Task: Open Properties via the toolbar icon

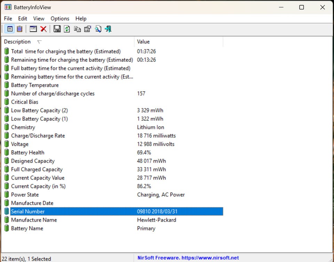Action: (x=88, y=29)
